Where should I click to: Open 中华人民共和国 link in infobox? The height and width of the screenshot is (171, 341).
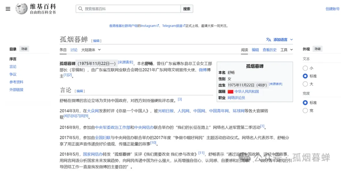pos(247,91)
